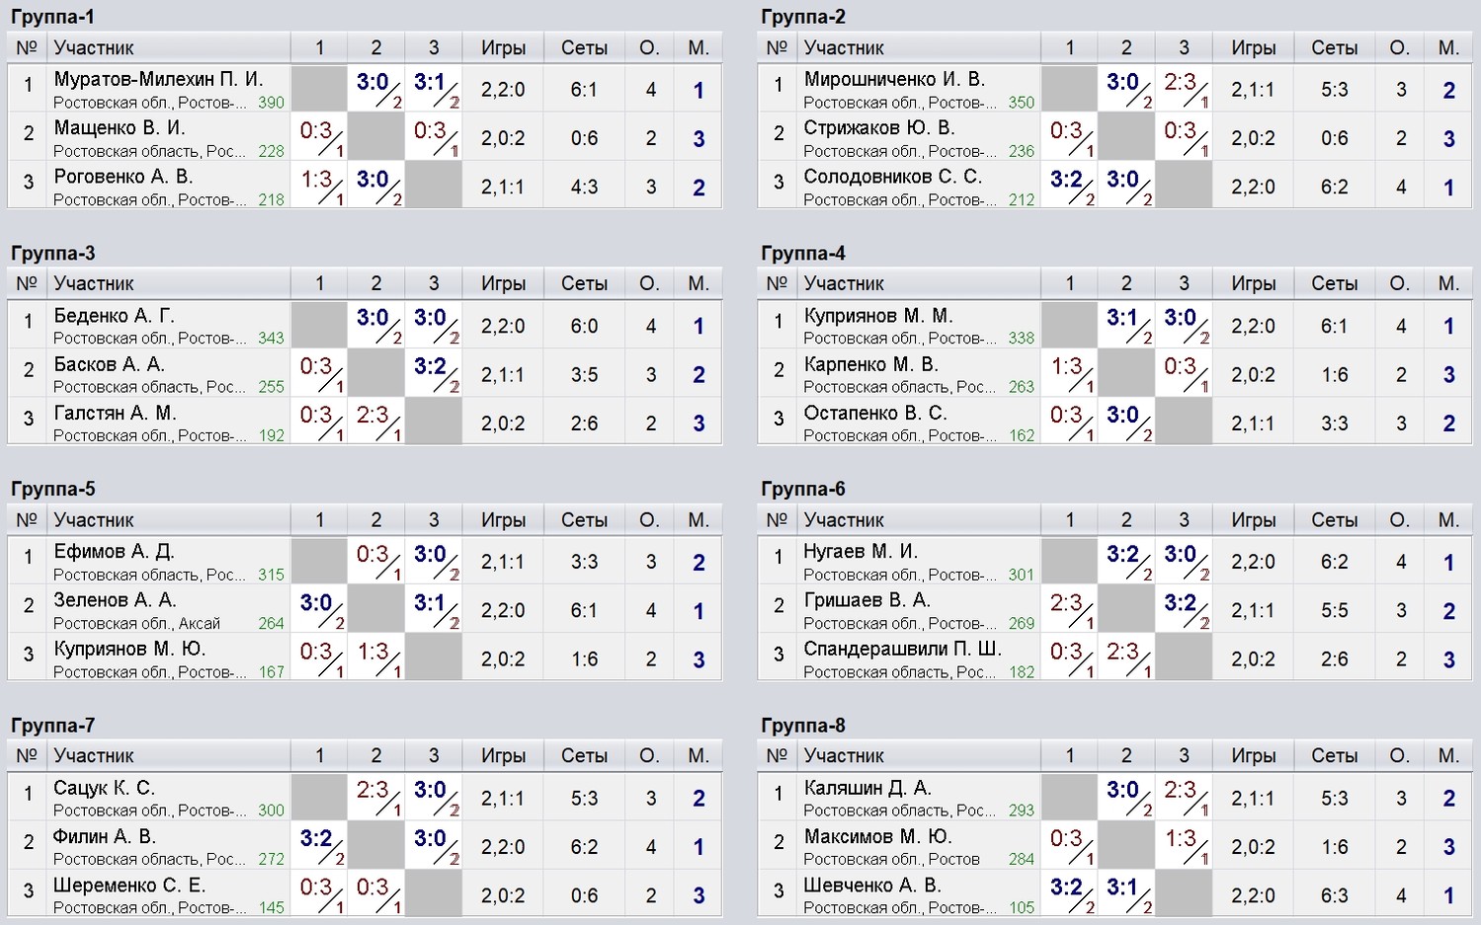Click Спандерашвили П. Ш. participant name

(902, 649)
